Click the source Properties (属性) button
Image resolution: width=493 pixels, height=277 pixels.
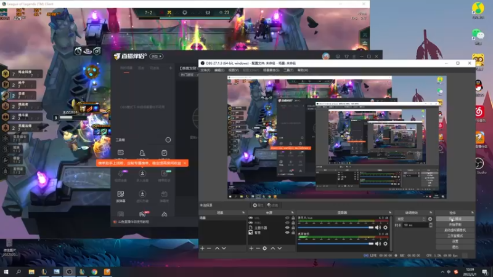coord(258,205)
